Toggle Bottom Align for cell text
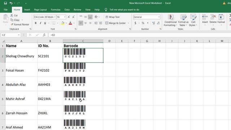 pos(90,17)
